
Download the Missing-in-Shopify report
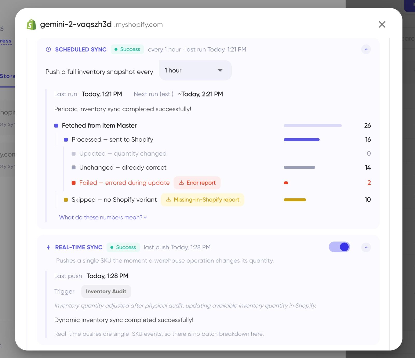pyautogui.click(x=203, y=200)
